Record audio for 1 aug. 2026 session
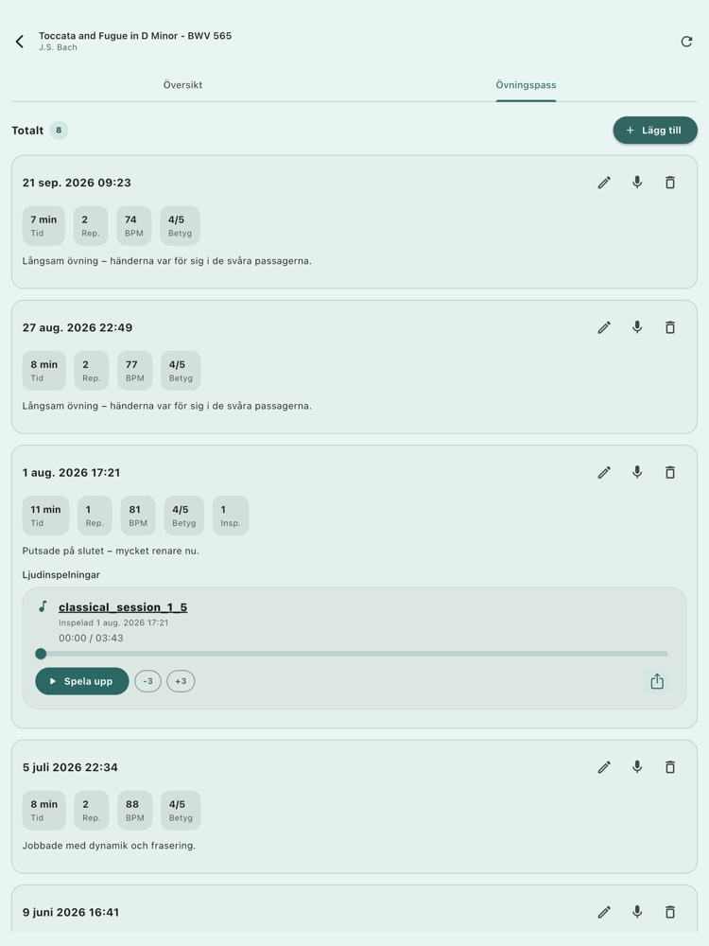Screen dimensions: 709x946 (x=636, y=472)
